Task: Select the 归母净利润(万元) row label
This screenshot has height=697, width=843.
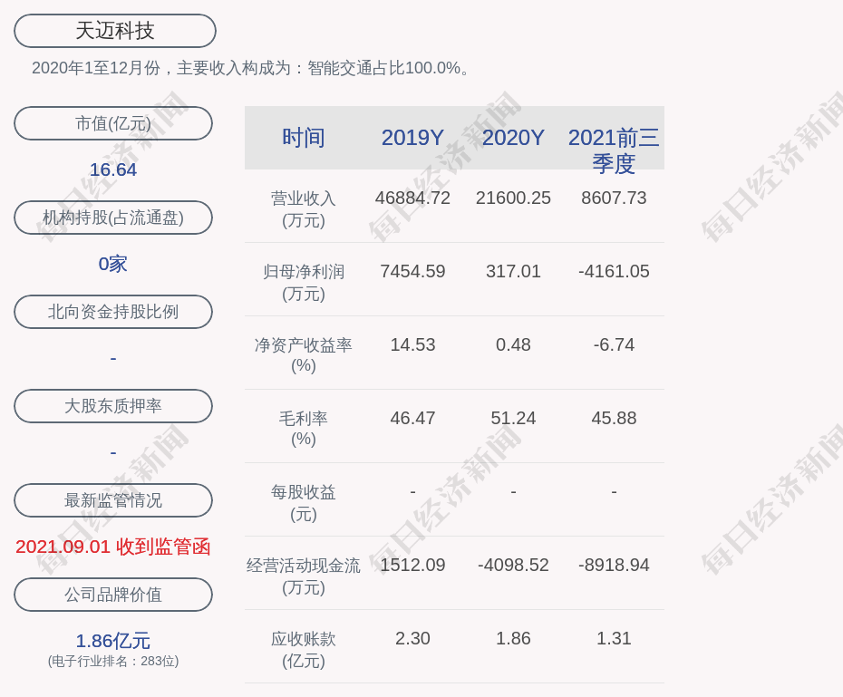Action: (304, 282)
